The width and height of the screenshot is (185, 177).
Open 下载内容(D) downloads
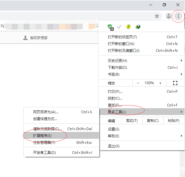(142, 68)
